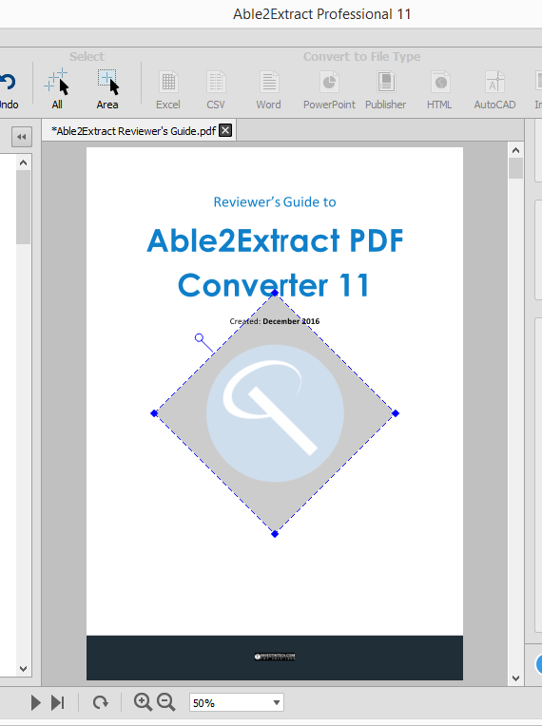Click the top corner handle of selection
542x726 pixels.
point(275,293)
